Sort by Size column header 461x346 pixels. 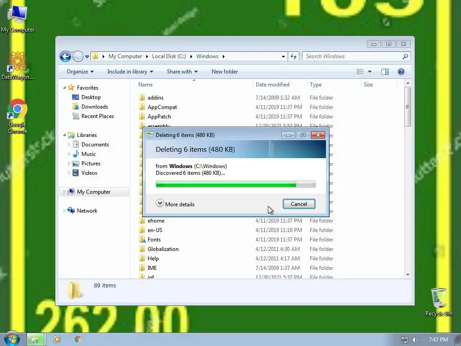click(x=379, y=84)
